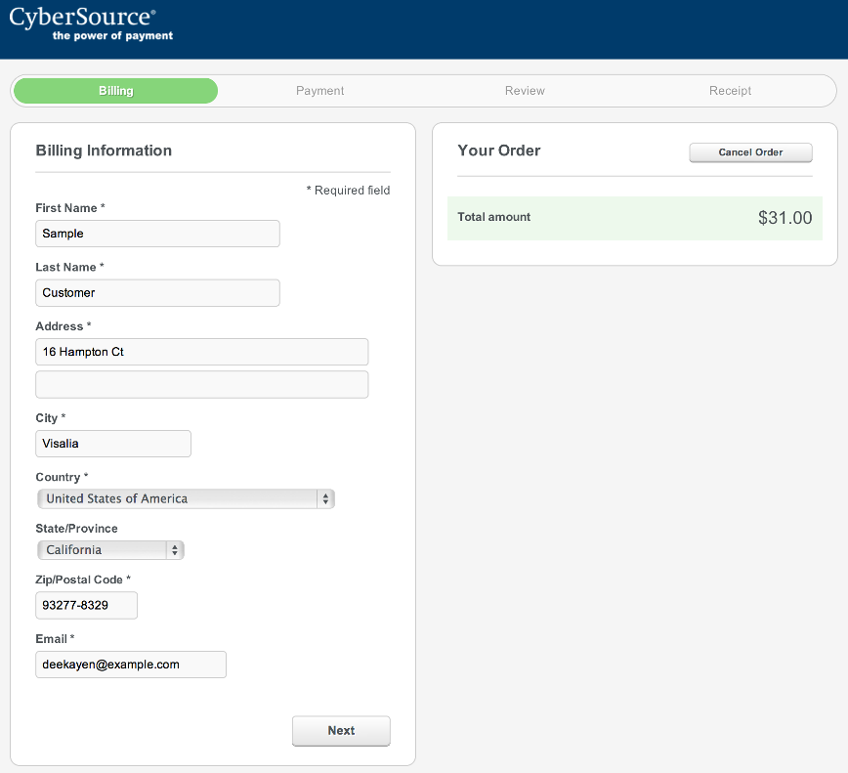Select the Billing step
Screen dimensions: 848x773
[x=115, y=90]
